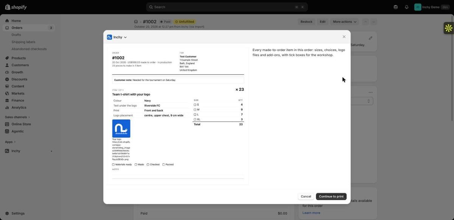The width and height of the screenshot is (454, 220).
Task: Tick the size M checkbox
Action: 195,109
